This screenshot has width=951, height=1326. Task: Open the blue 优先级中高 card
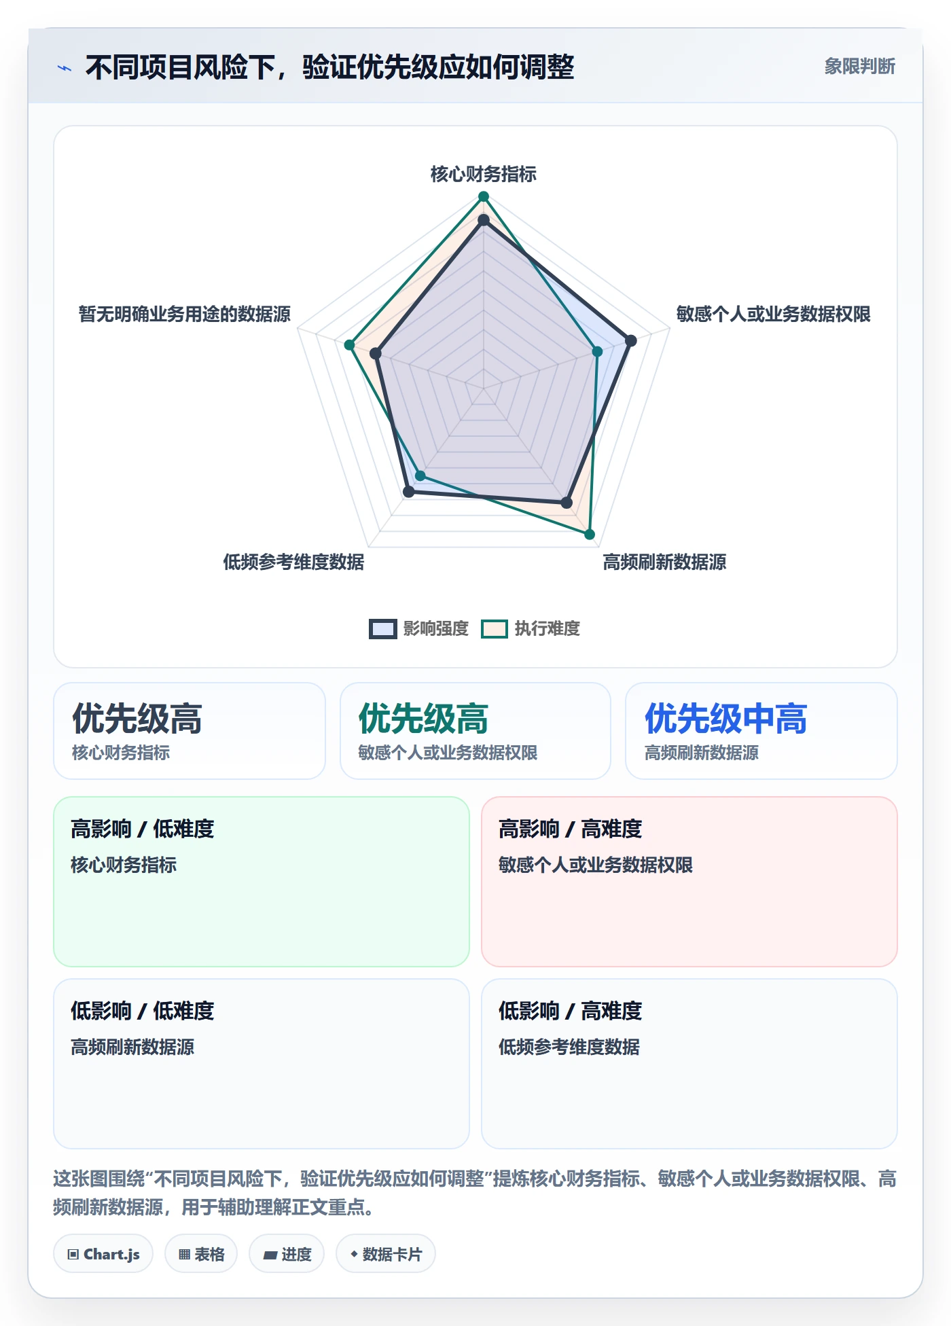coord(761,731)
